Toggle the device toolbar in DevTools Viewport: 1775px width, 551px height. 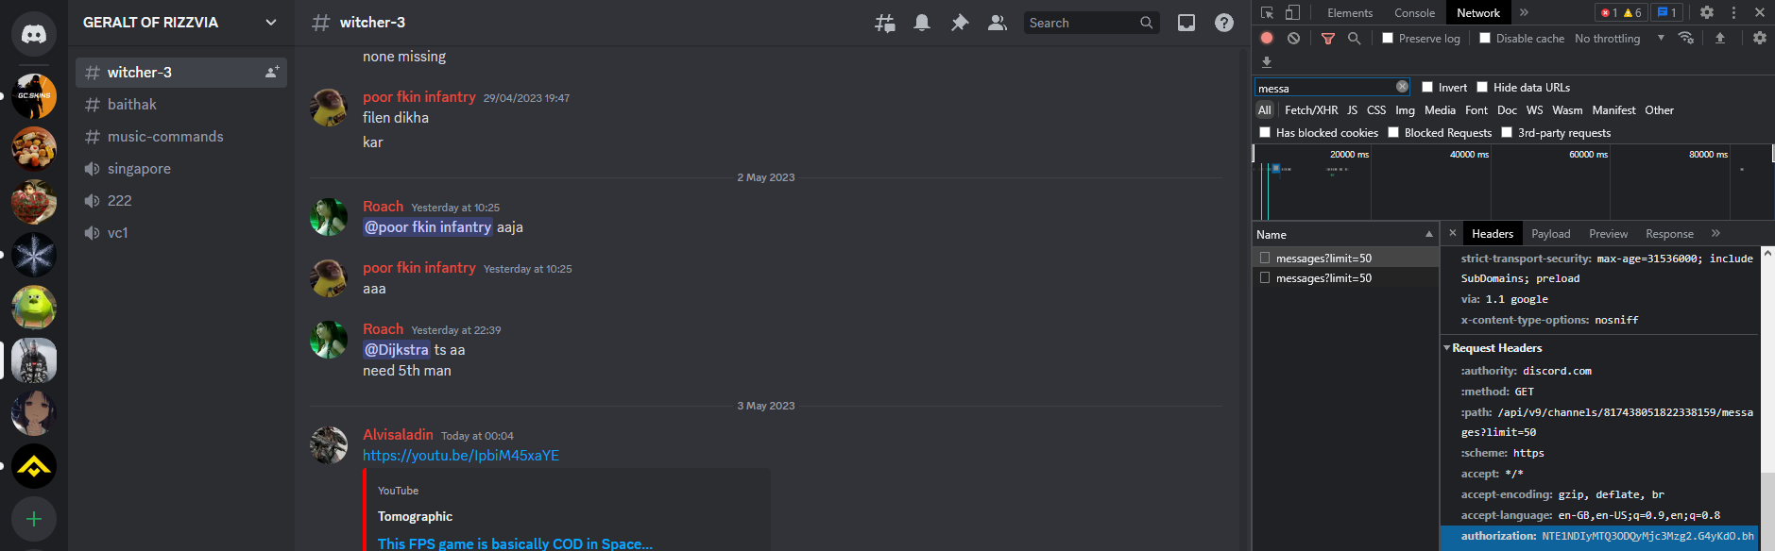pyautogui.click(x=1292, y=12)
